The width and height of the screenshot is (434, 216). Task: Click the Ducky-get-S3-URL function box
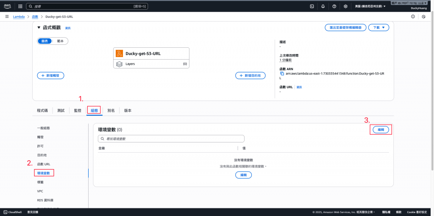pos(151,53)
